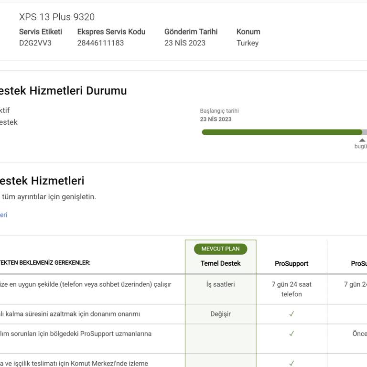This screenshot has width=367, height=367.
Task: Select the service tag value 'D2G2VV3'
Action: pyautogui.click(x=35, y=43)
